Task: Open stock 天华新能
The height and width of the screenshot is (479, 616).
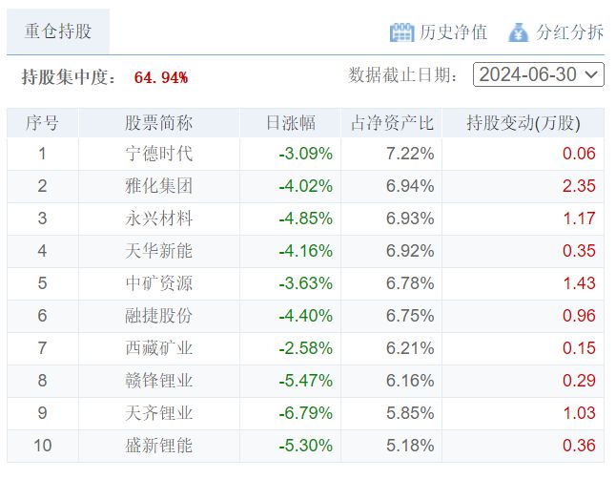Action: click(158, 251)
